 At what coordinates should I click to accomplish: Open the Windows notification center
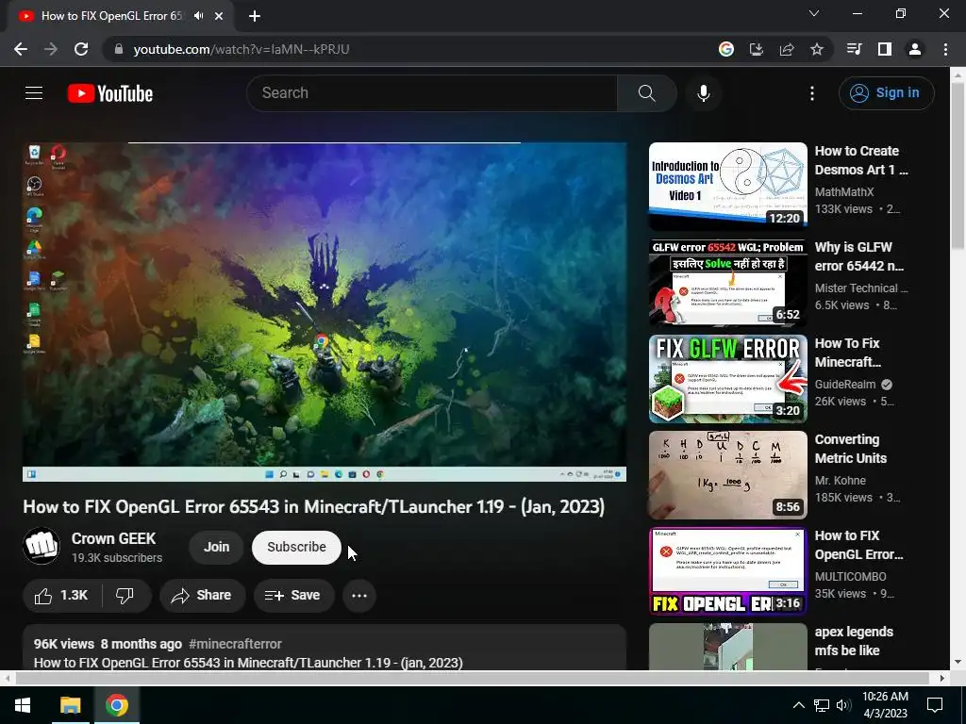[x=935, y=705]
